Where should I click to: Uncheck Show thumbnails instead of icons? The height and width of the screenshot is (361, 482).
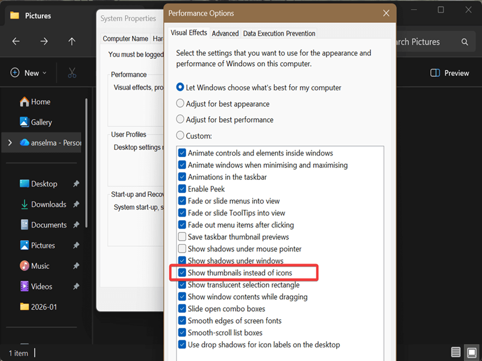click(x=183, y=273)
